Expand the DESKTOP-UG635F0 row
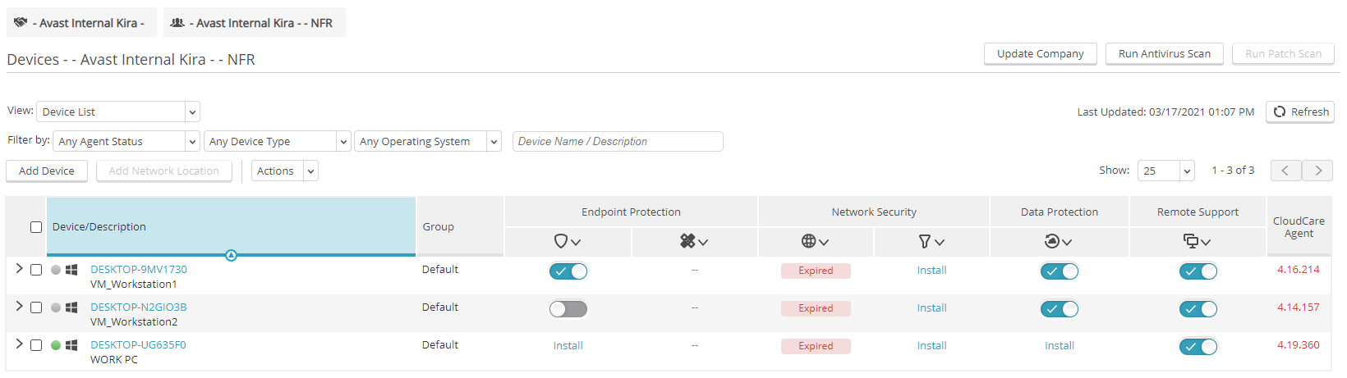This screenshot has height=378, width=1347. 19,344
